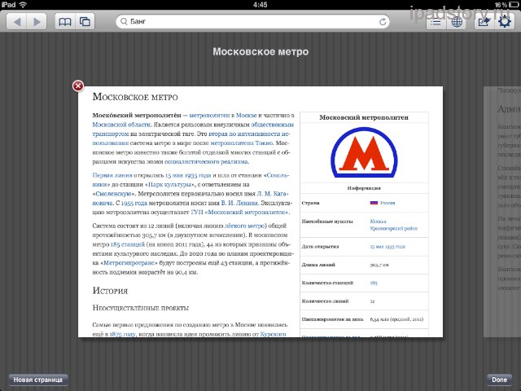521x391 pixels.
Task: Follow the социалистического реализма link
Action: coord(206,162)
